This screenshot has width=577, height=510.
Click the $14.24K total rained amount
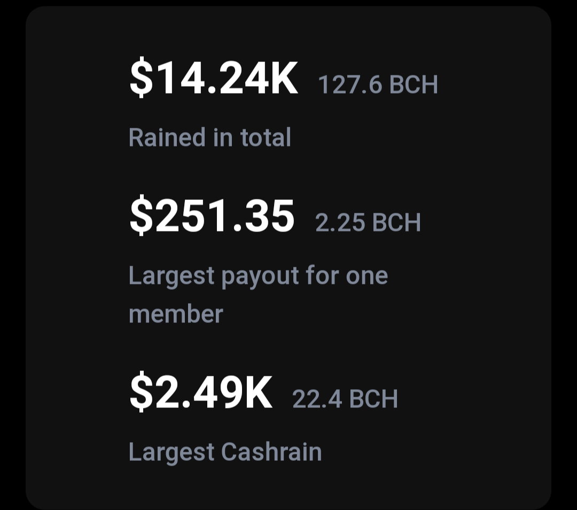coord(214,79)
